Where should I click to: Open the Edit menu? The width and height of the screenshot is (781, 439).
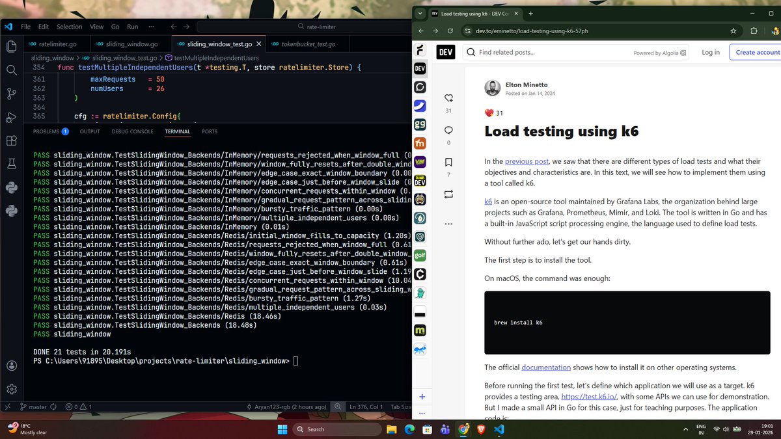[x=44, y=27]
